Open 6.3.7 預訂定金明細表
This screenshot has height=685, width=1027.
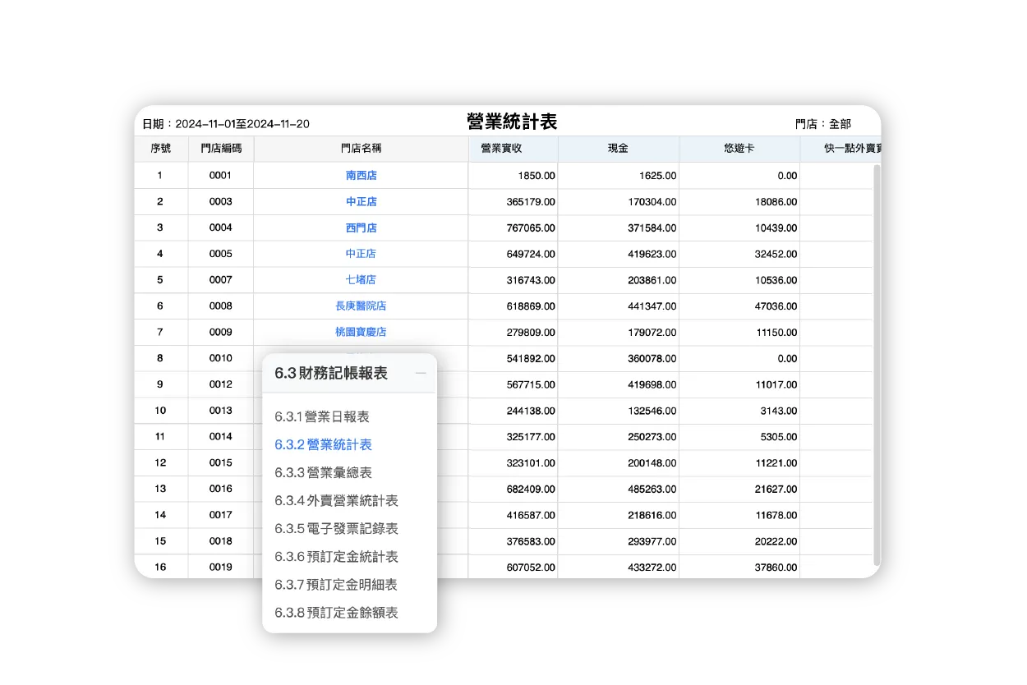[336, 584]
